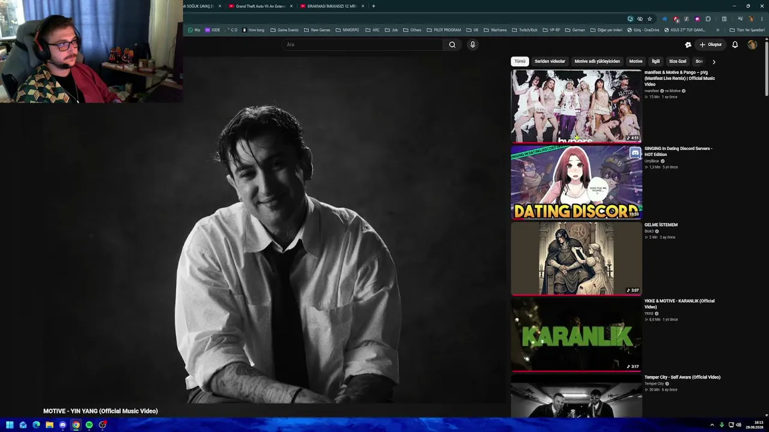
Task: Open Discord from the taskbar
Action: [62, 425]
